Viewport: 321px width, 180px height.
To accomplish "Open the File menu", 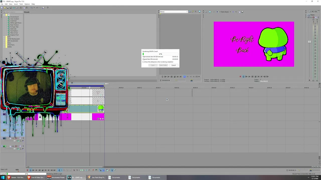I will (x=2, y=4).
